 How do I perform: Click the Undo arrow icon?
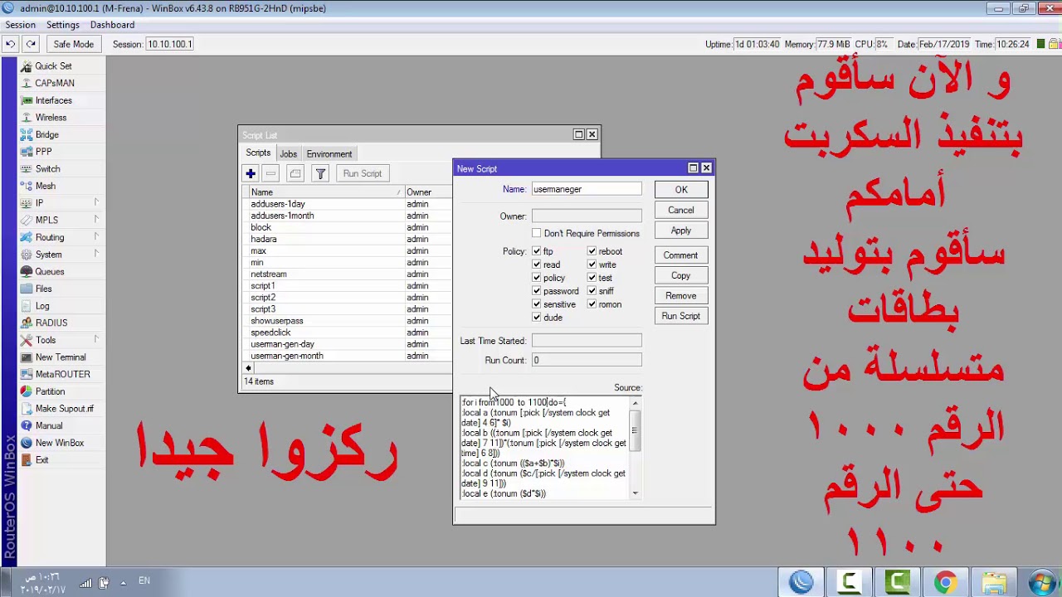[10, 44]
